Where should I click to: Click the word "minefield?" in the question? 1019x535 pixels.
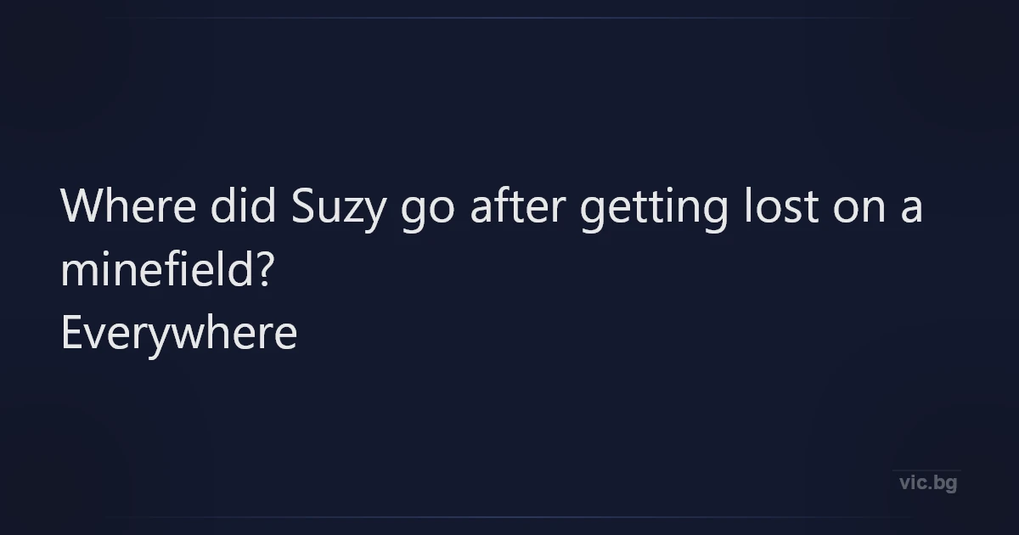coord(166,270)
